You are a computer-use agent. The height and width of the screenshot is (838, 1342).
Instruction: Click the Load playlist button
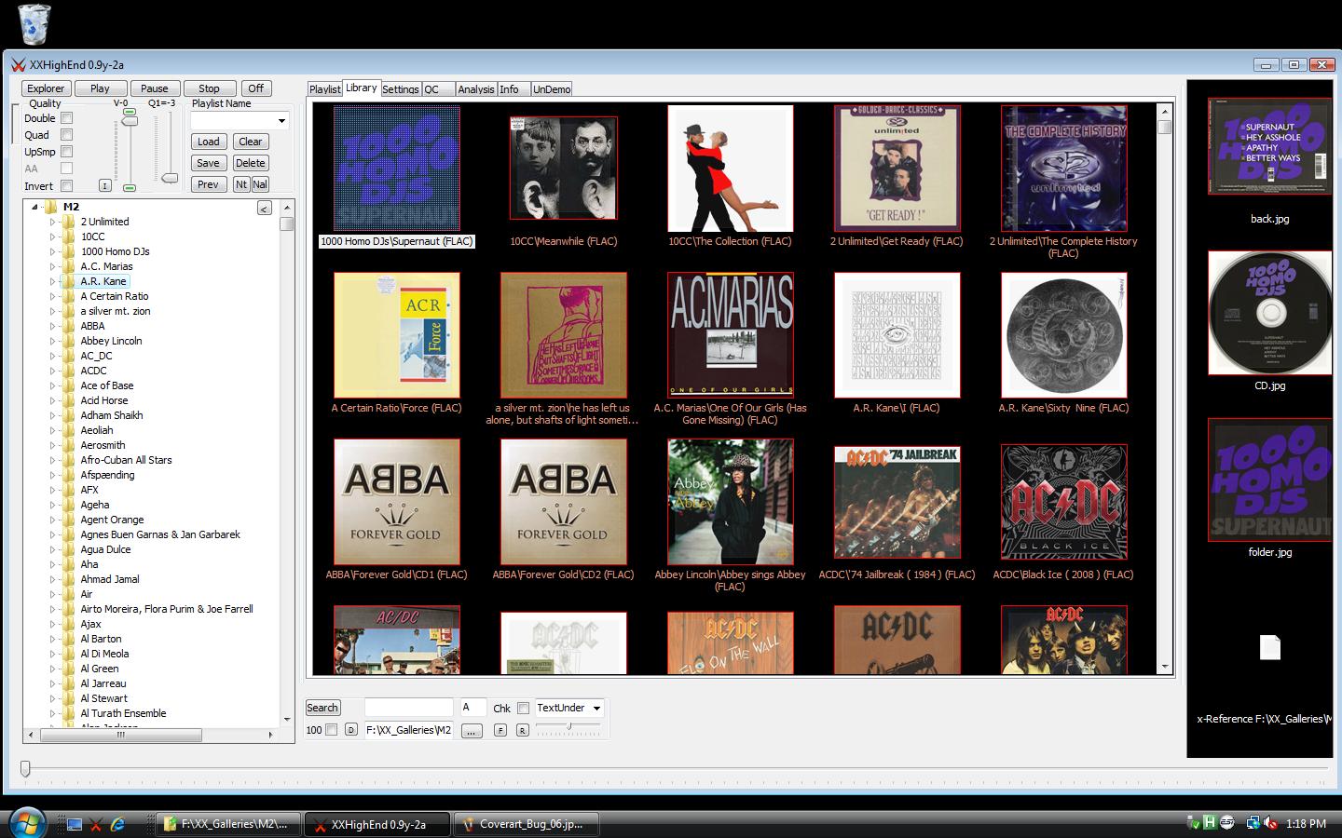click(x=209, y=142)
